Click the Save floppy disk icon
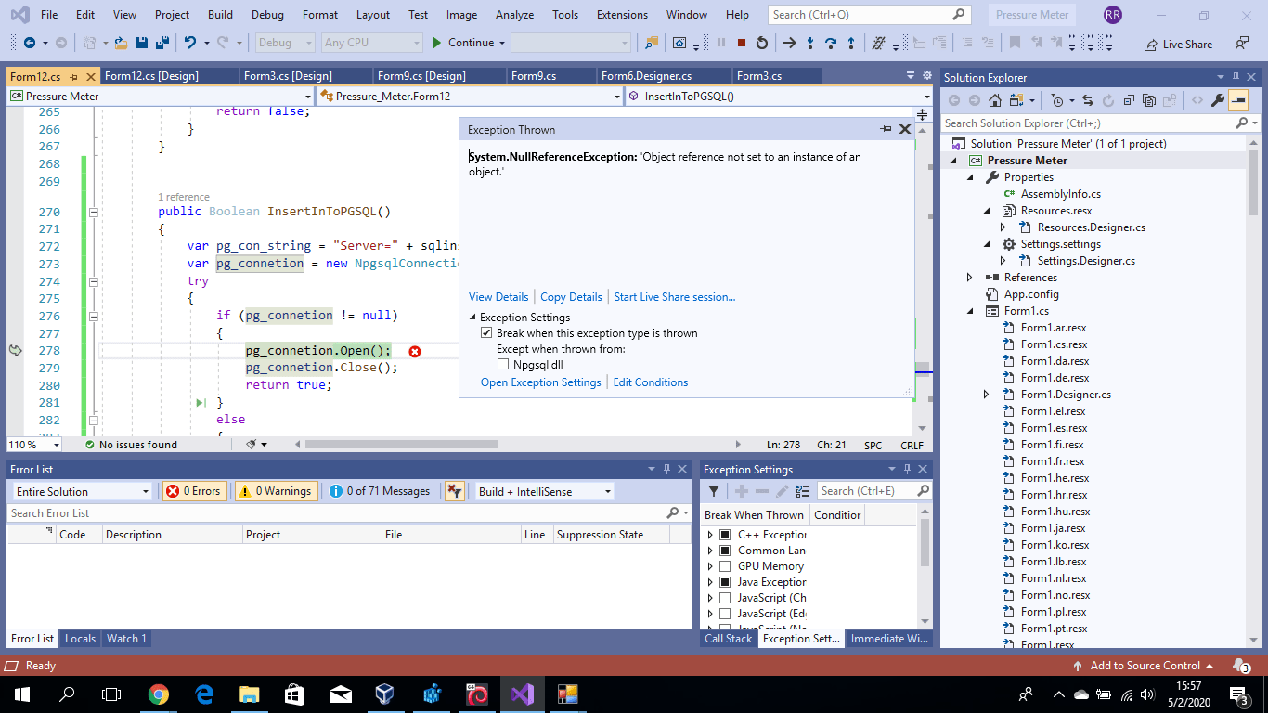Screen dimensions: 1268x713 pos(142,43)
